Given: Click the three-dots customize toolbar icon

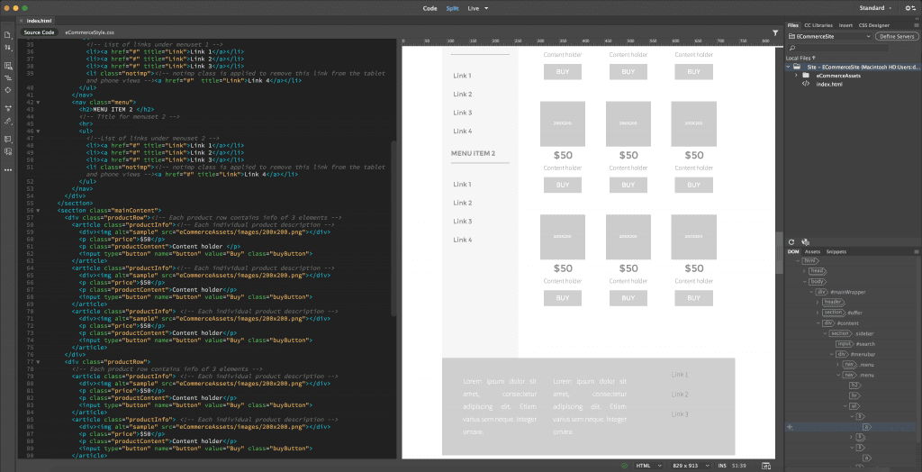Looking at the screenshot, I should [x=8, y=168].
